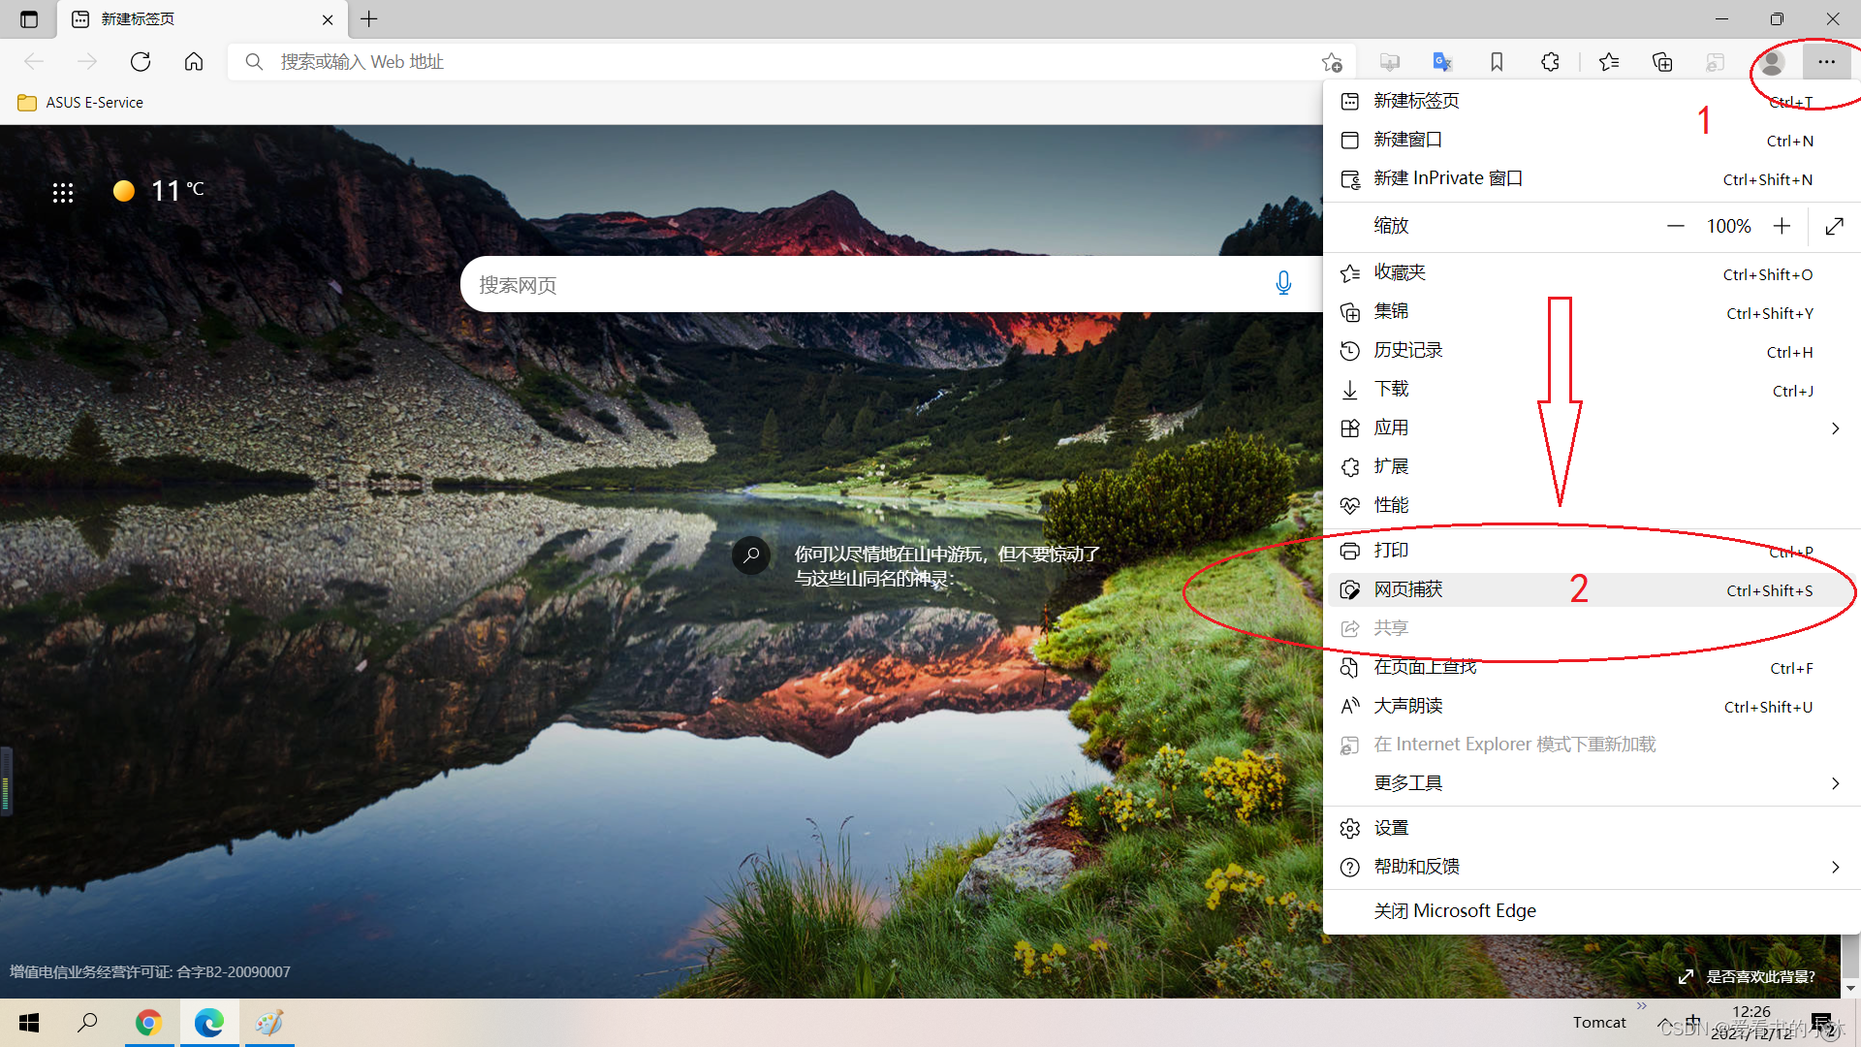Open the Settings and more ellipsis menu
1861x1047 pixels.
coord(1826,62)
